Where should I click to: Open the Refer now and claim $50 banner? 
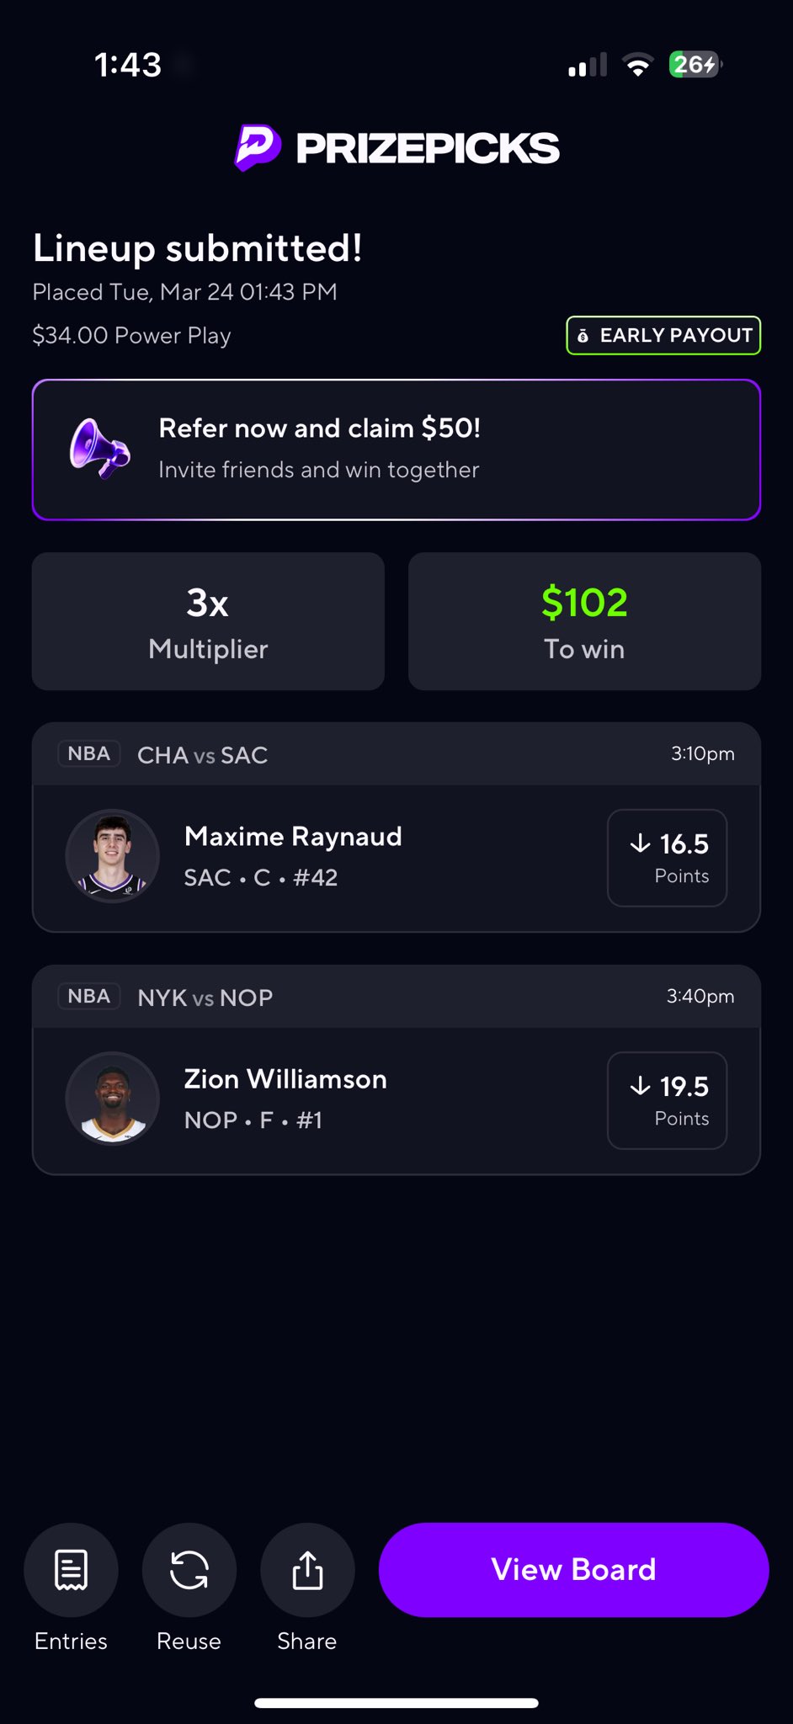(396, 450)
